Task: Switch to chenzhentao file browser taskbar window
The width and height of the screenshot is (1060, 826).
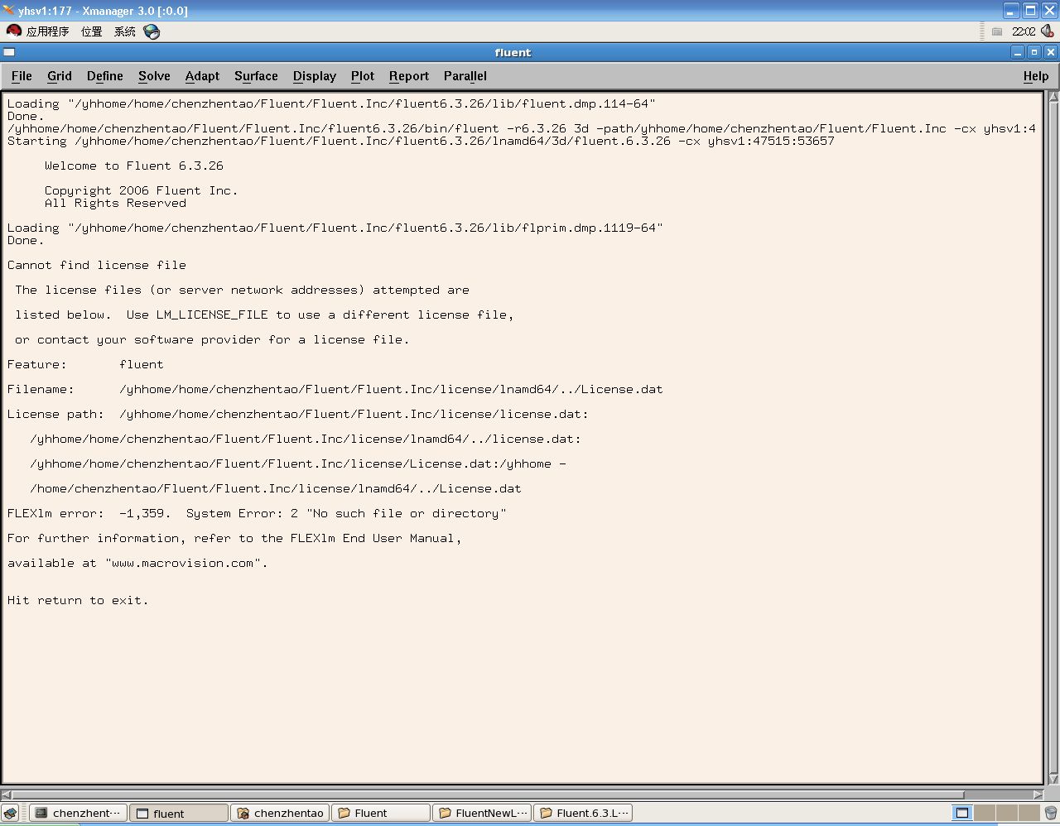Action: (x=280, y=814)
